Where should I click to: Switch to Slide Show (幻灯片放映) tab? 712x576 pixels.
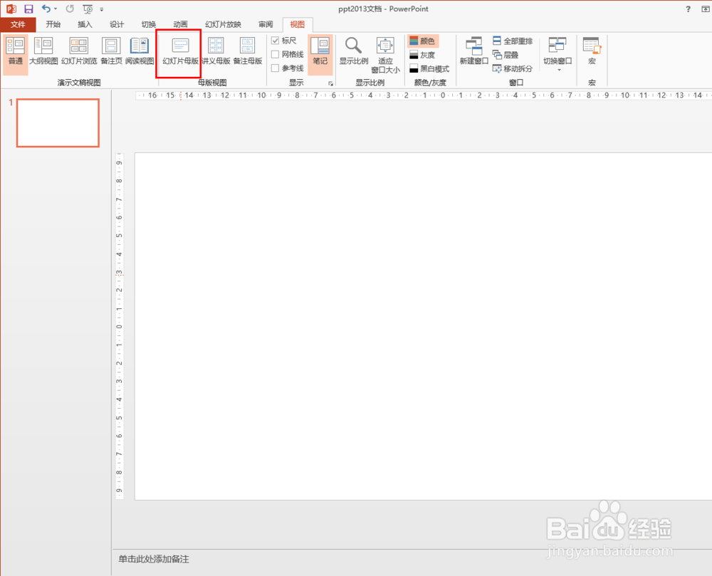tap(223, 24)
